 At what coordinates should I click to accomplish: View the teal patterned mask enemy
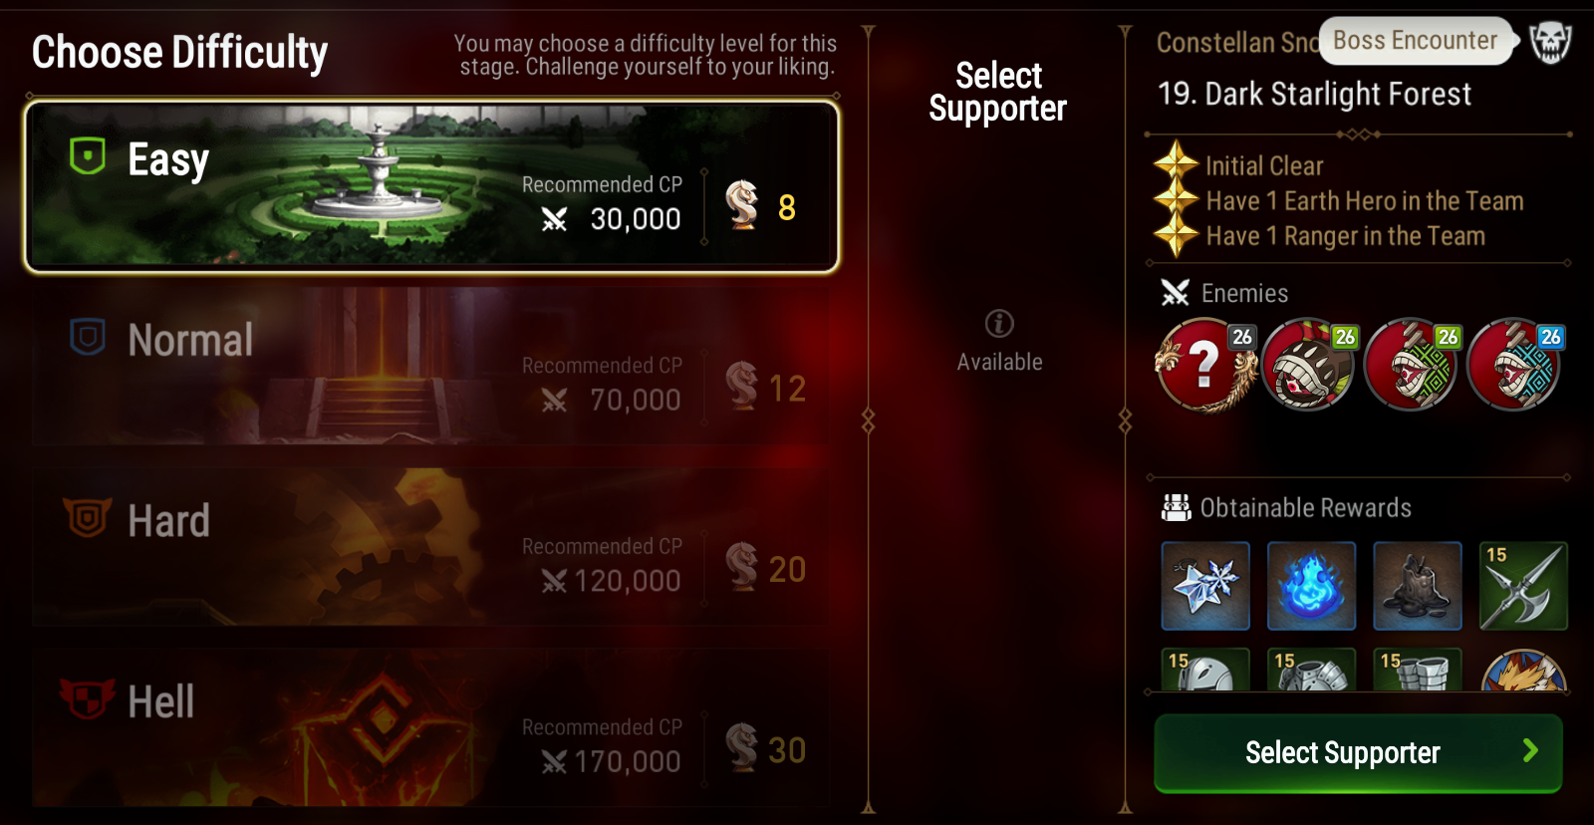(1515, 365)
